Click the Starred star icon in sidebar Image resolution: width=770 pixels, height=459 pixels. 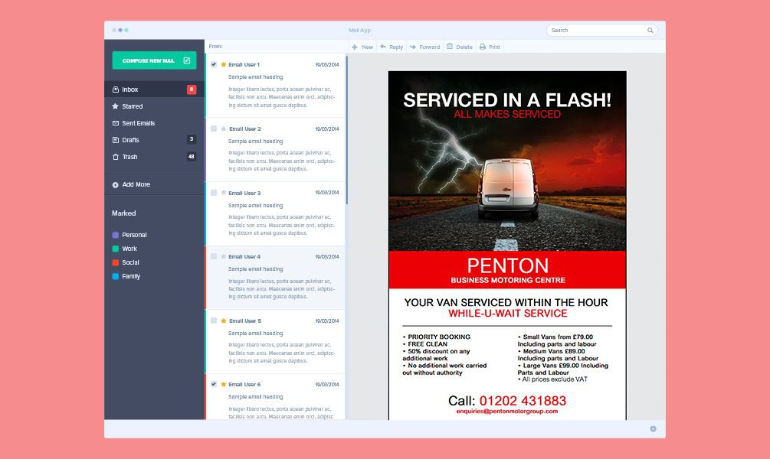pos(116,106)
